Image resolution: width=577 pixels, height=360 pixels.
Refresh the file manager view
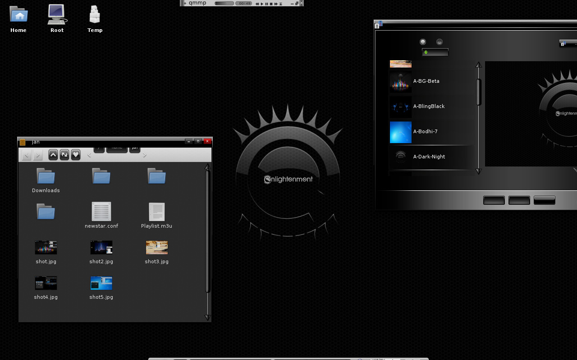pyautogui.click(x=64, y=155)
